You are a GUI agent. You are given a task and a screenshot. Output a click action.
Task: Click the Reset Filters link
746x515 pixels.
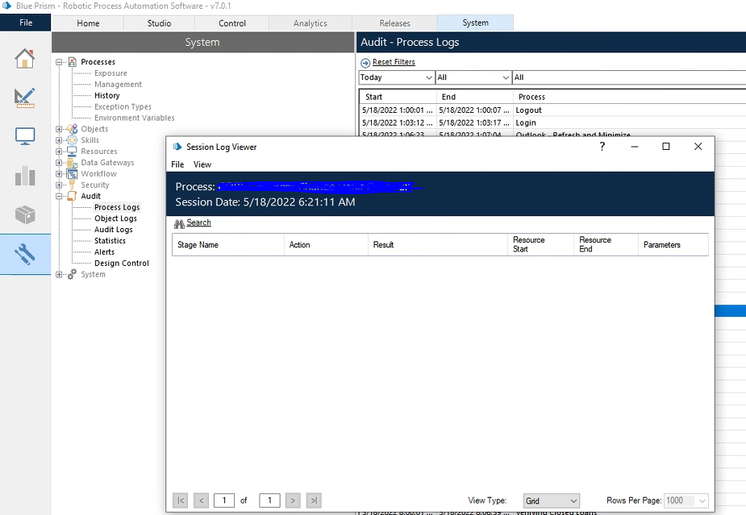pos(394,62)
